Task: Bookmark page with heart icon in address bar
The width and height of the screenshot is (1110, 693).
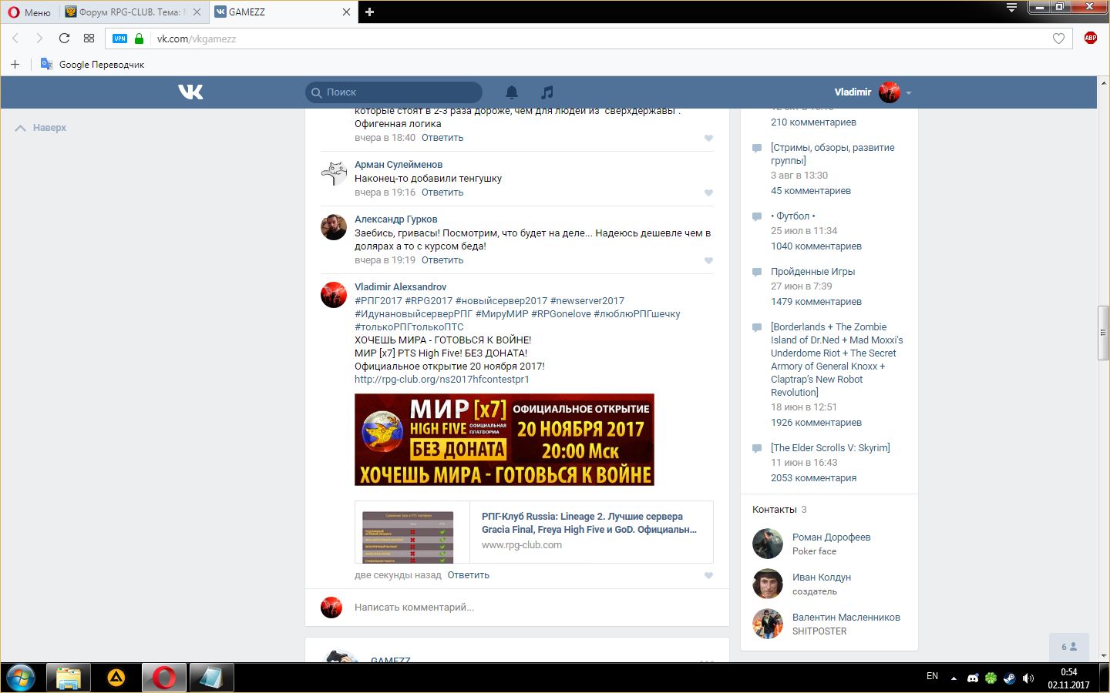Action: pyautogui.click(x=1058, y=38)
